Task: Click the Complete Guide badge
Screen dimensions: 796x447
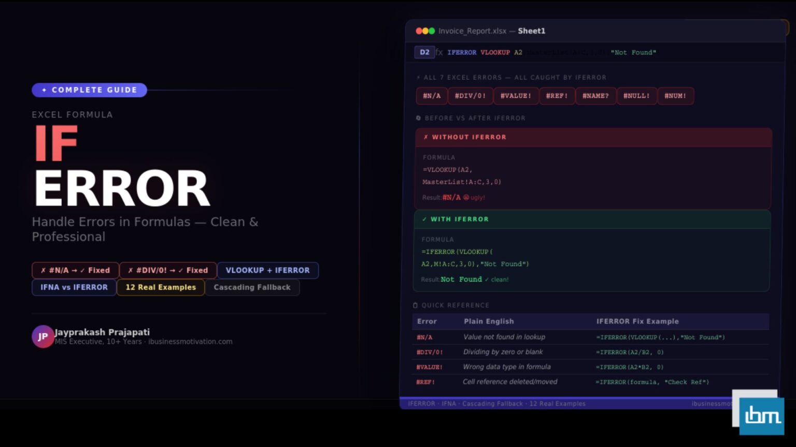Action: click(89, 90)
